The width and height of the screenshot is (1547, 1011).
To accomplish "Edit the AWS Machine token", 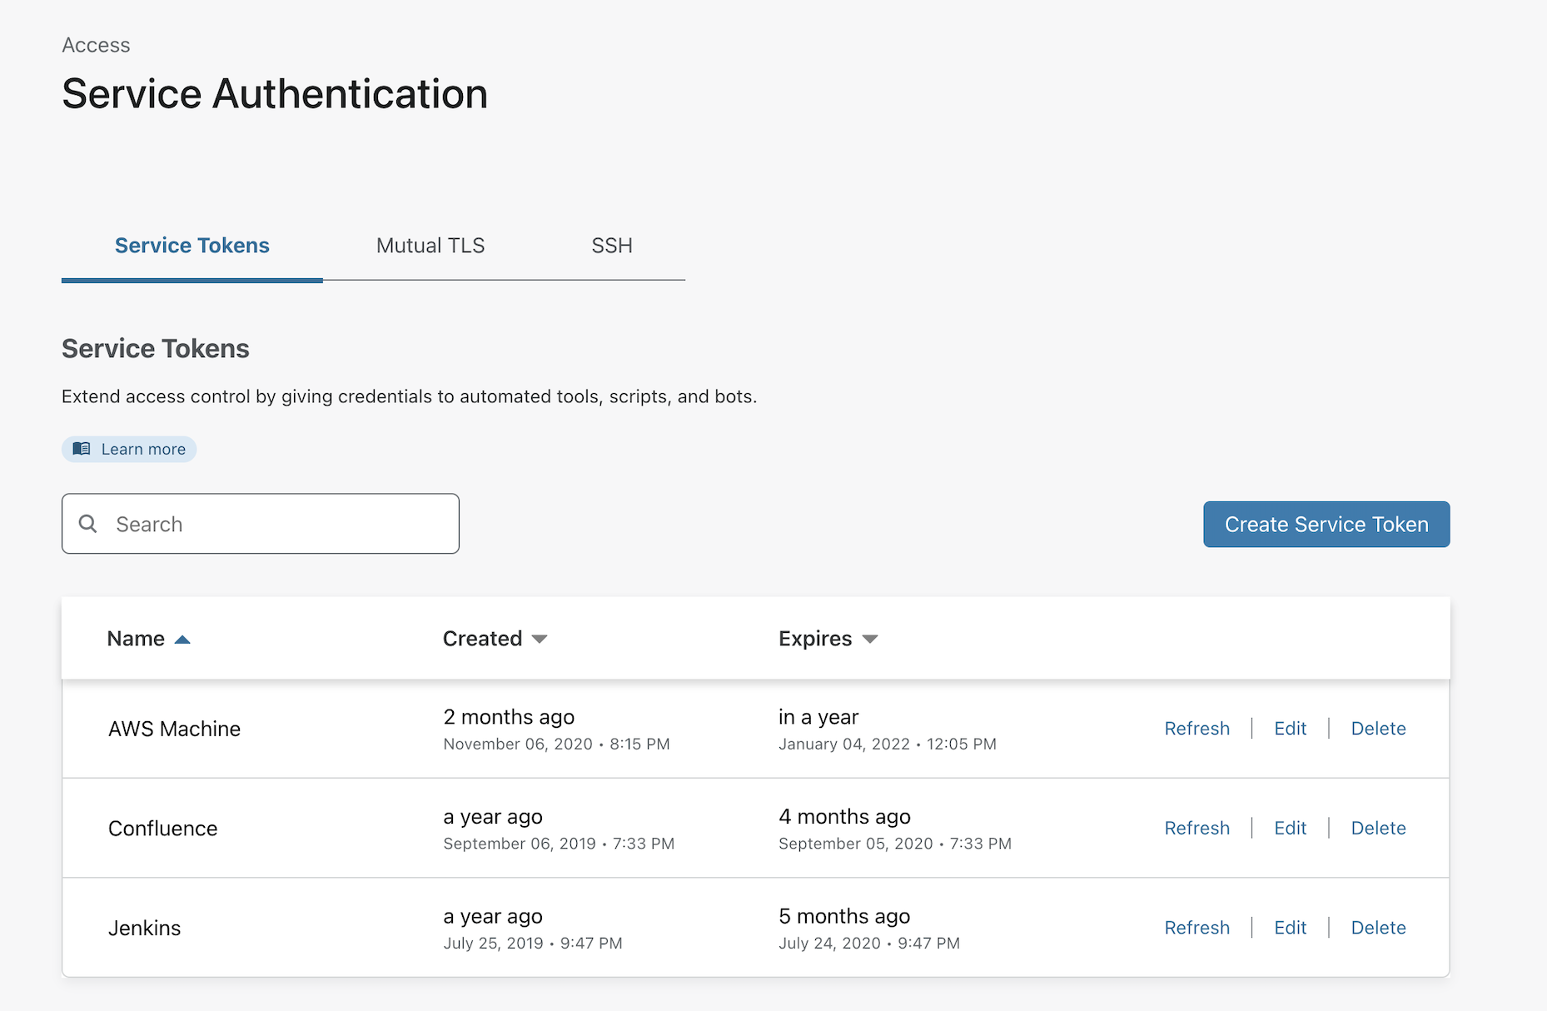I will click(1290, 728).
